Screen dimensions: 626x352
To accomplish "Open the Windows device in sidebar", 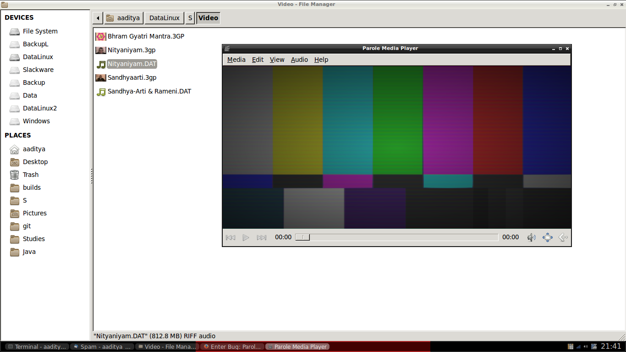I will (36, 121).
